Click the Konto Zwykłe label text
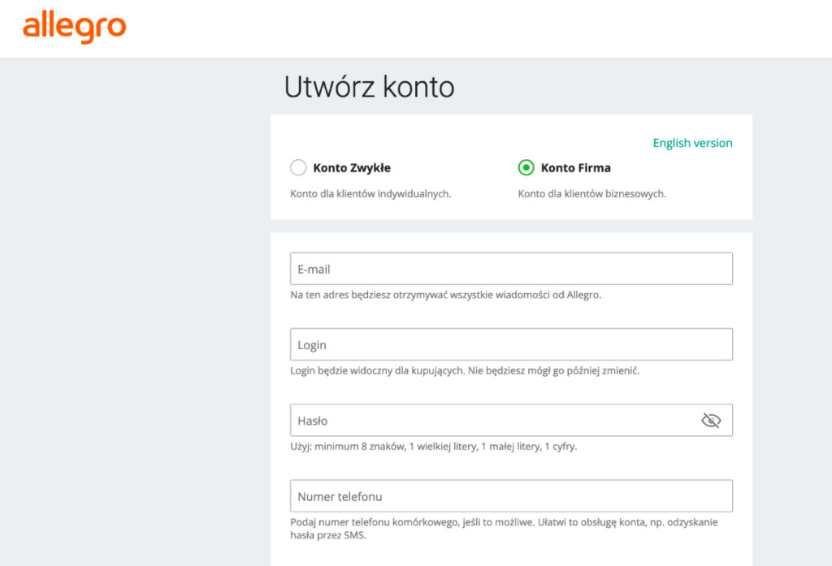Screen dimensions: 832x566 (x=352, y=167)
